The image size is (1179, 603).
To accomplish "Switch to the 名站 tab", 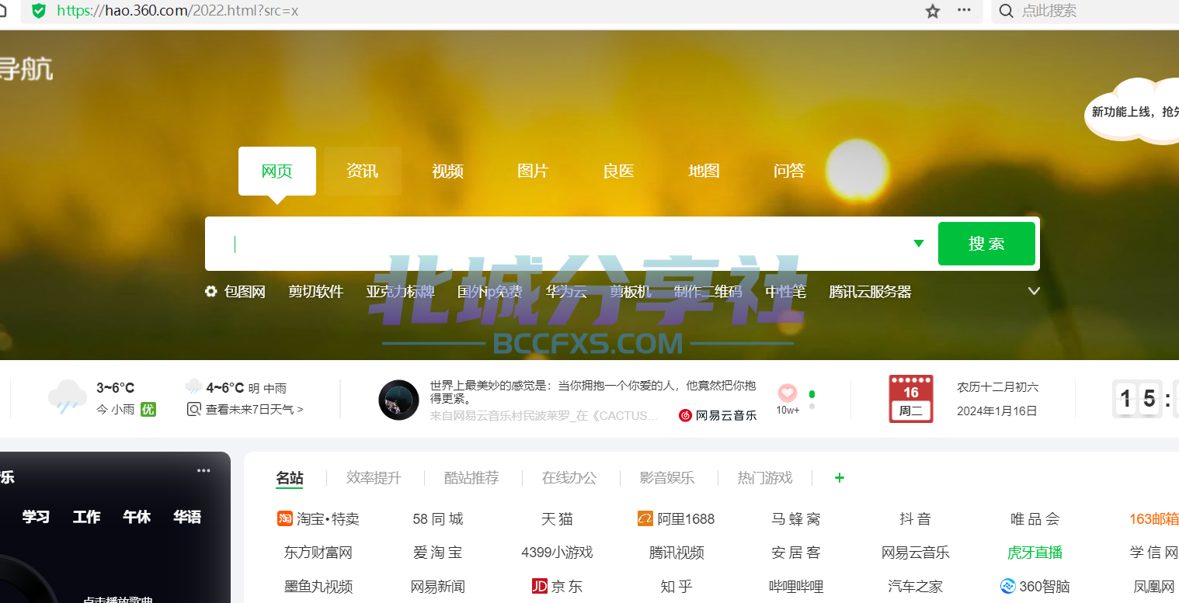I will pos(290,477).
